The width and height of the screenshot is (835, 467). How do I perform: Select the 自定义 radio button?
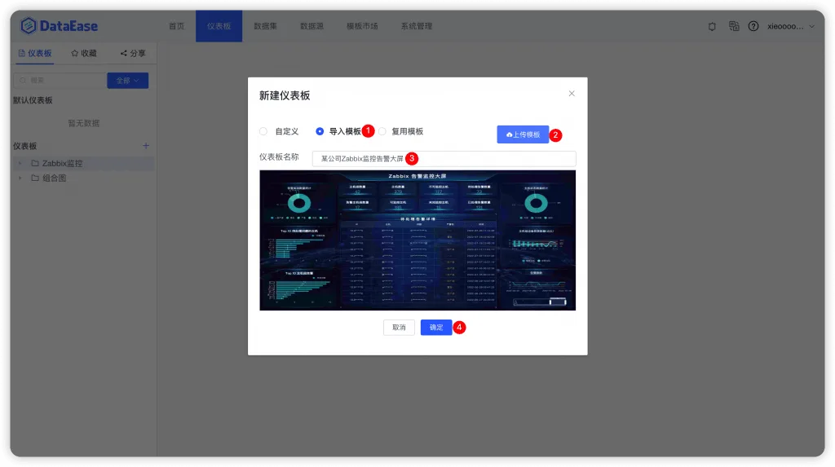tap(263, 131)
